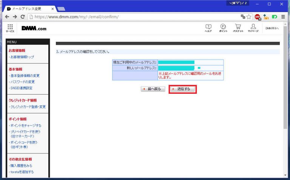This screenshot has height=180, width=290.
Task: Open クレジットカード登録・変更 link
Action: pos(28,107)
